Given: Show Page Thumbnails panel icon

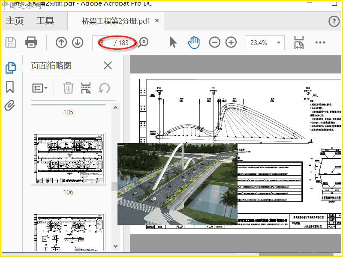Looking at the screenshot, I should (x=10, y=68).
